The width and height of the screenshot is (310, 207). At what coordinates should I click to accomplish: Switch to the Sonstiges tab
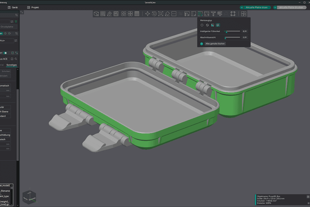click(x=11, y=65)
